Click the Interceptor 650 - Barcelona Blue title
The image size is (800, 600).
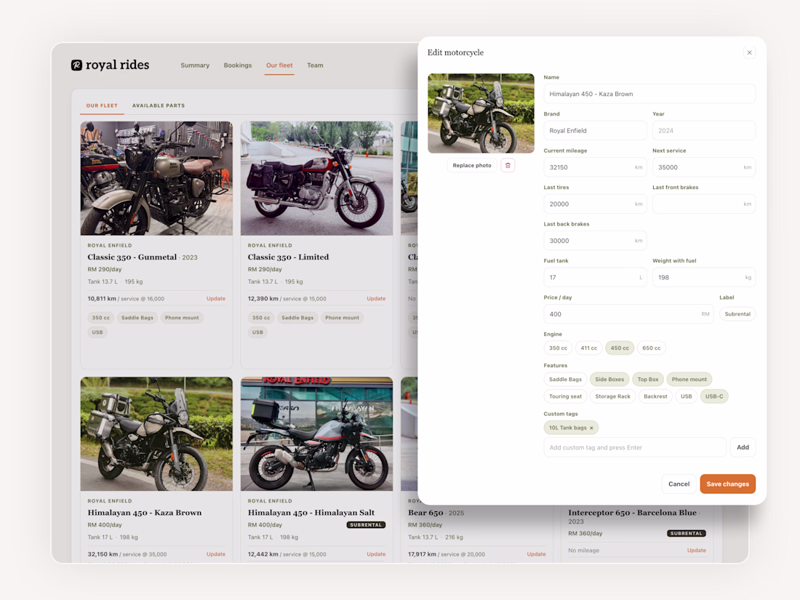tap(632, 513)
